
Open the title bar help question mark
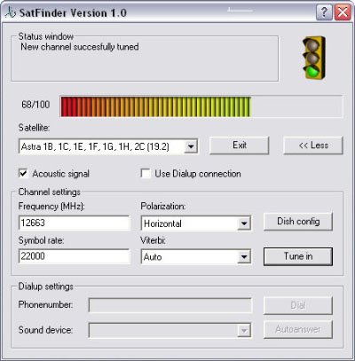pos(324,12)
